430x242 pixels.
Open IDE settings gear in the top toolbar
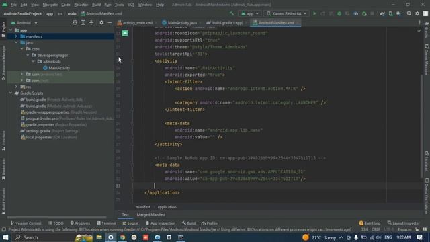417,13
